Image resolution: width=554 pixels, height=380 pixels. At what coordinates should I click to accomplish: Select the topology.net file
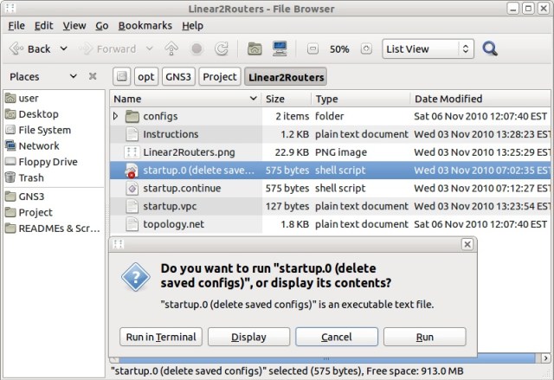pos(173,224)
